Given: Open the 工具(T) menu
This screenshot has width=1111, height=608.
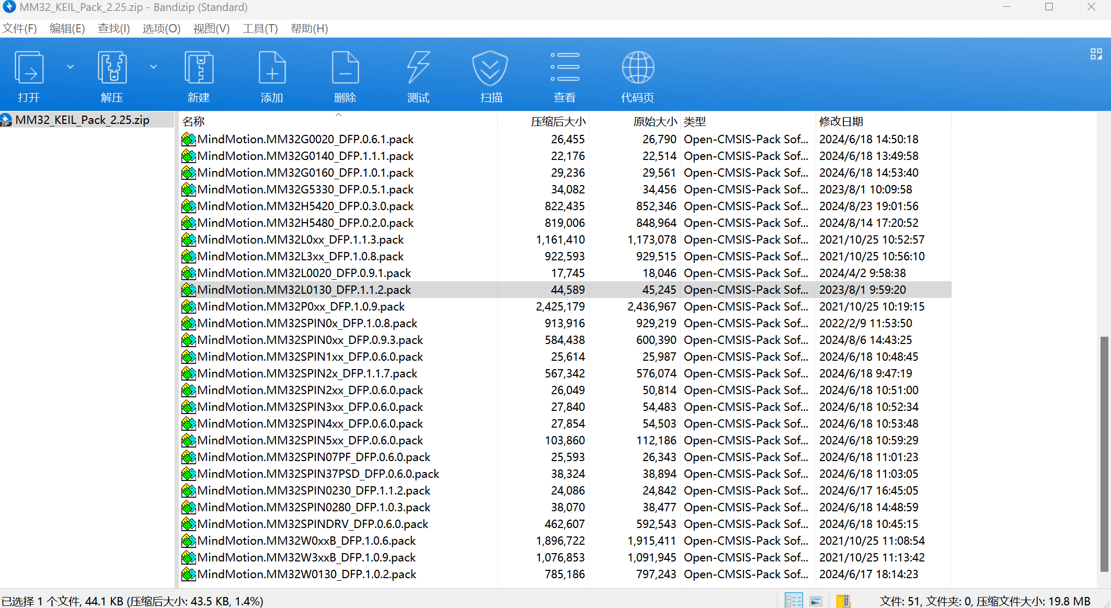Looking at the screenshot, I should pyautogui.click(x=260, y=29).
